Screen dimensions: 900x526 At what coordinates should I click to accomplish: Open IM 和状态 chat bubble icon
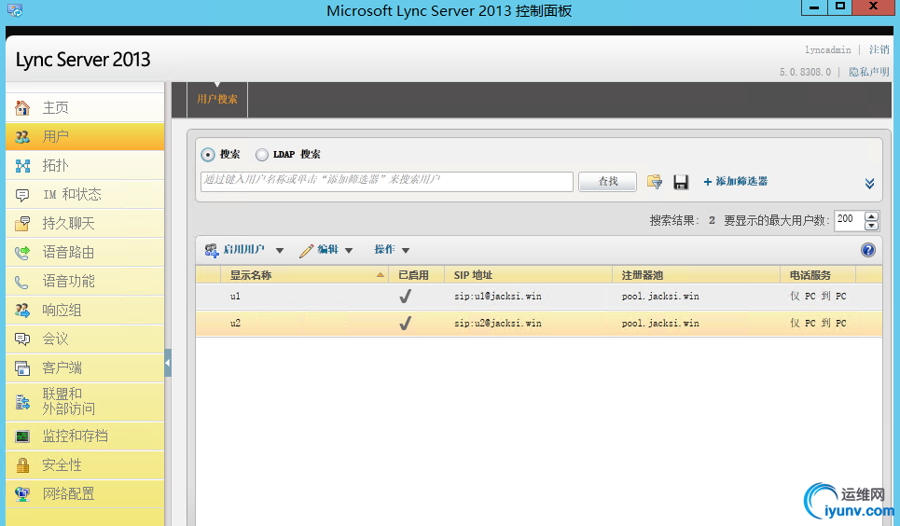22,195
